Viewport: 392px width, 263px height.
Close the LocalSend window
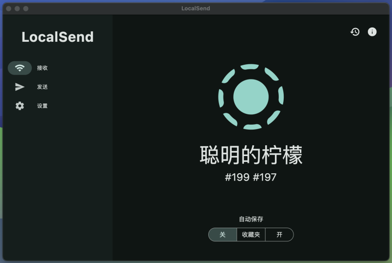[9, 8]
